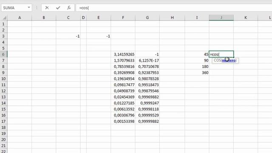Click cell I7 containing 90
This screenshot has width=272, height=153.
pos(197,60)
